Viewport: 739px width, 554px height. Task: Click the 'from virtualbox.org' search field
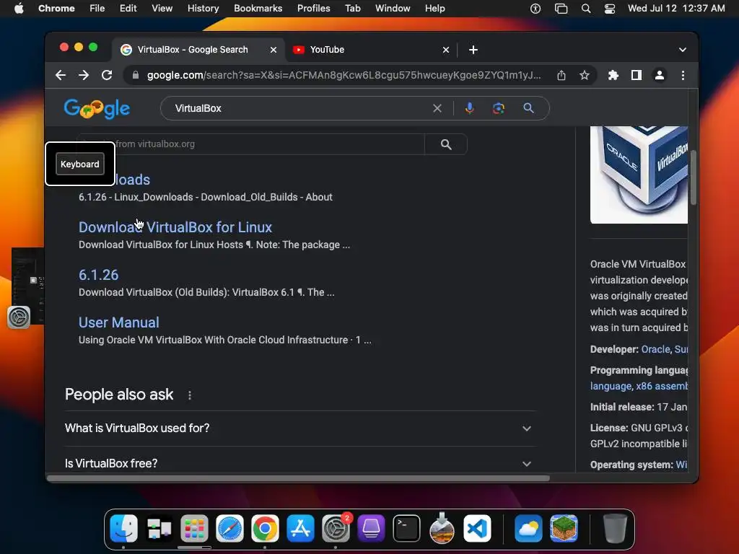point(250,144)
